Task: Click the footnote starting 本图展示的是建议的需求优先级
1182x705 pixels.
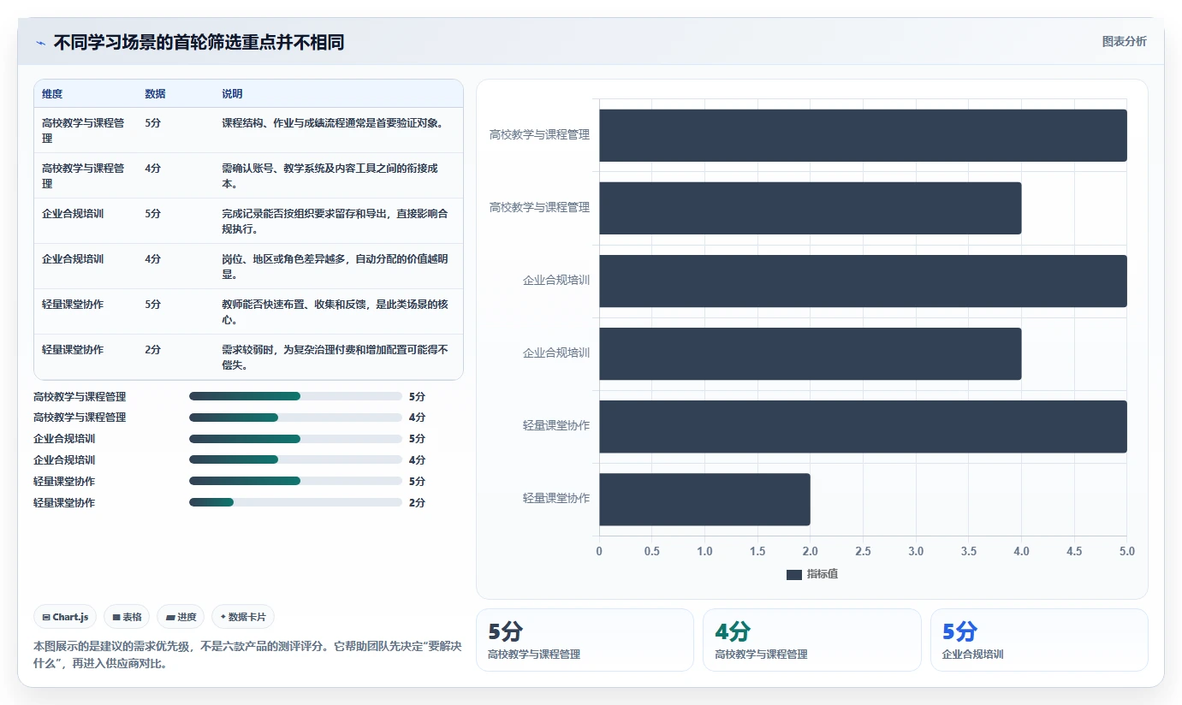Action: point(247,655)
